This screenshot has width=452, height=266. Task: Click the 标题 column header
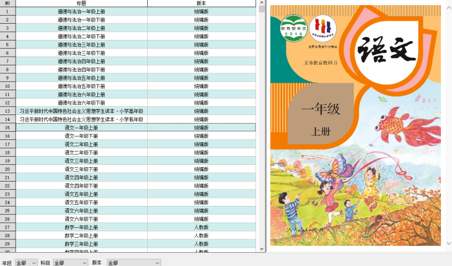click(x=82, y=3)
